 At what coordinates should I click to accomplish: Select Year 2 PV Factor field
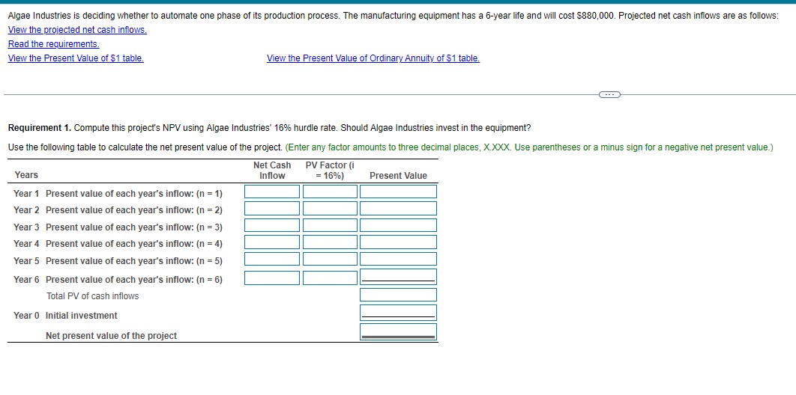[331, 208]
